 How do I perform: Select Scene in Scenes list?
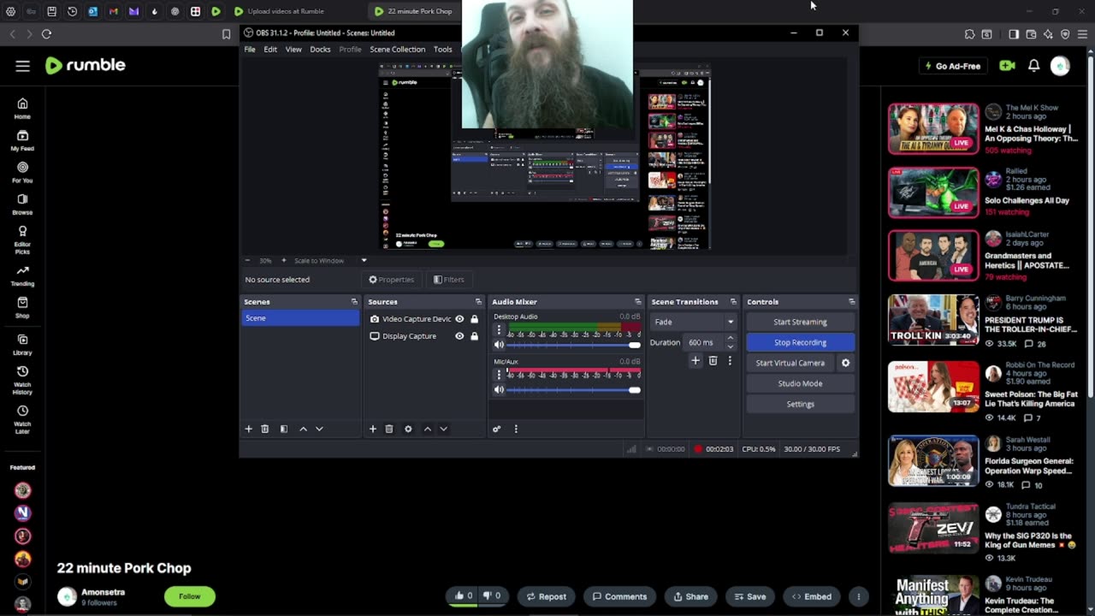tap(299, 318)
